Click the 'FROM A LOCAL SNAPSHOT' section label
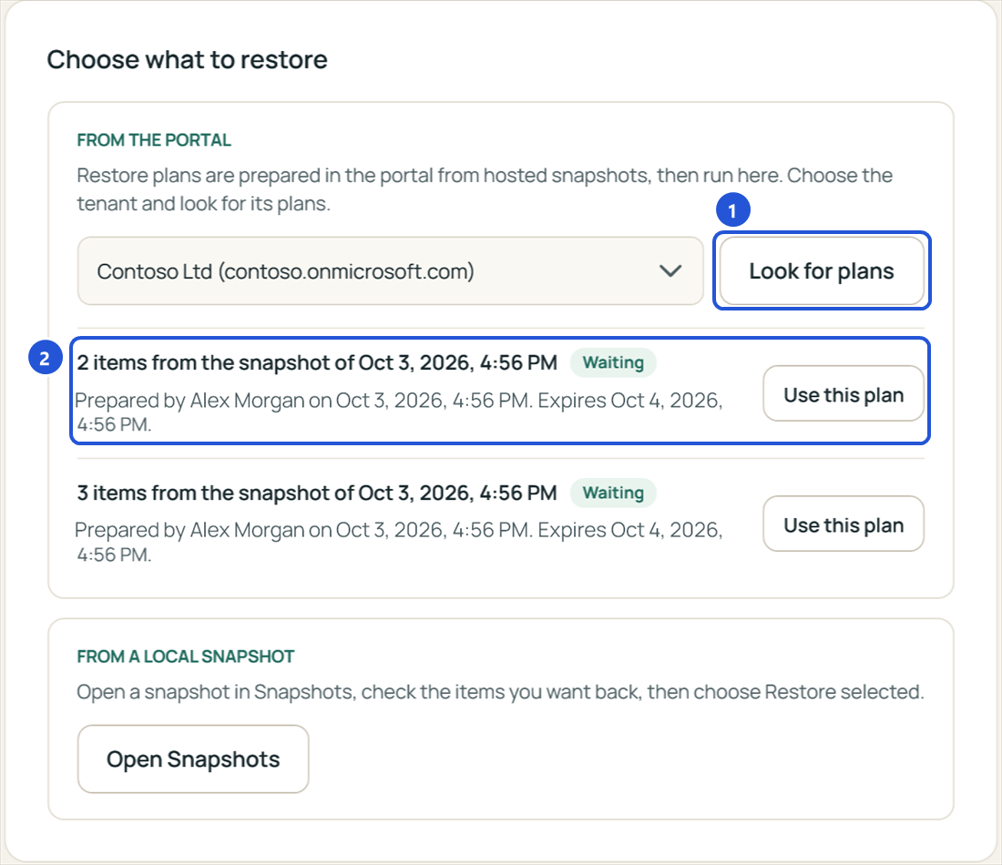Image resolution: width=1002 pixels, height=865 pixels. click(x=185, y=656)
